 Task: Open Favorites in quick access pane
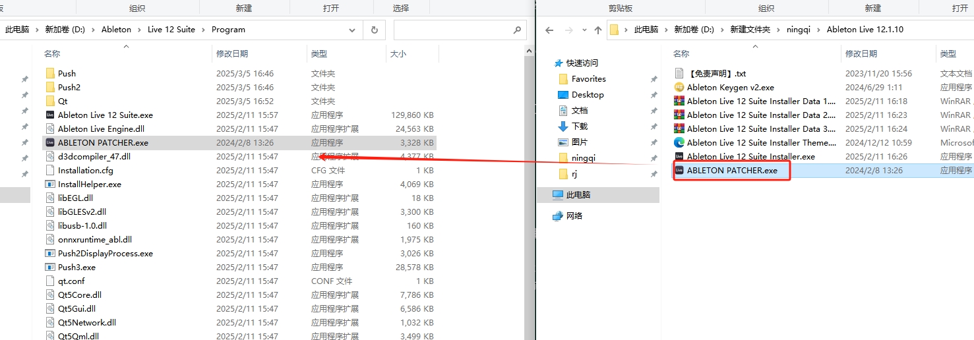click(588, 78)
